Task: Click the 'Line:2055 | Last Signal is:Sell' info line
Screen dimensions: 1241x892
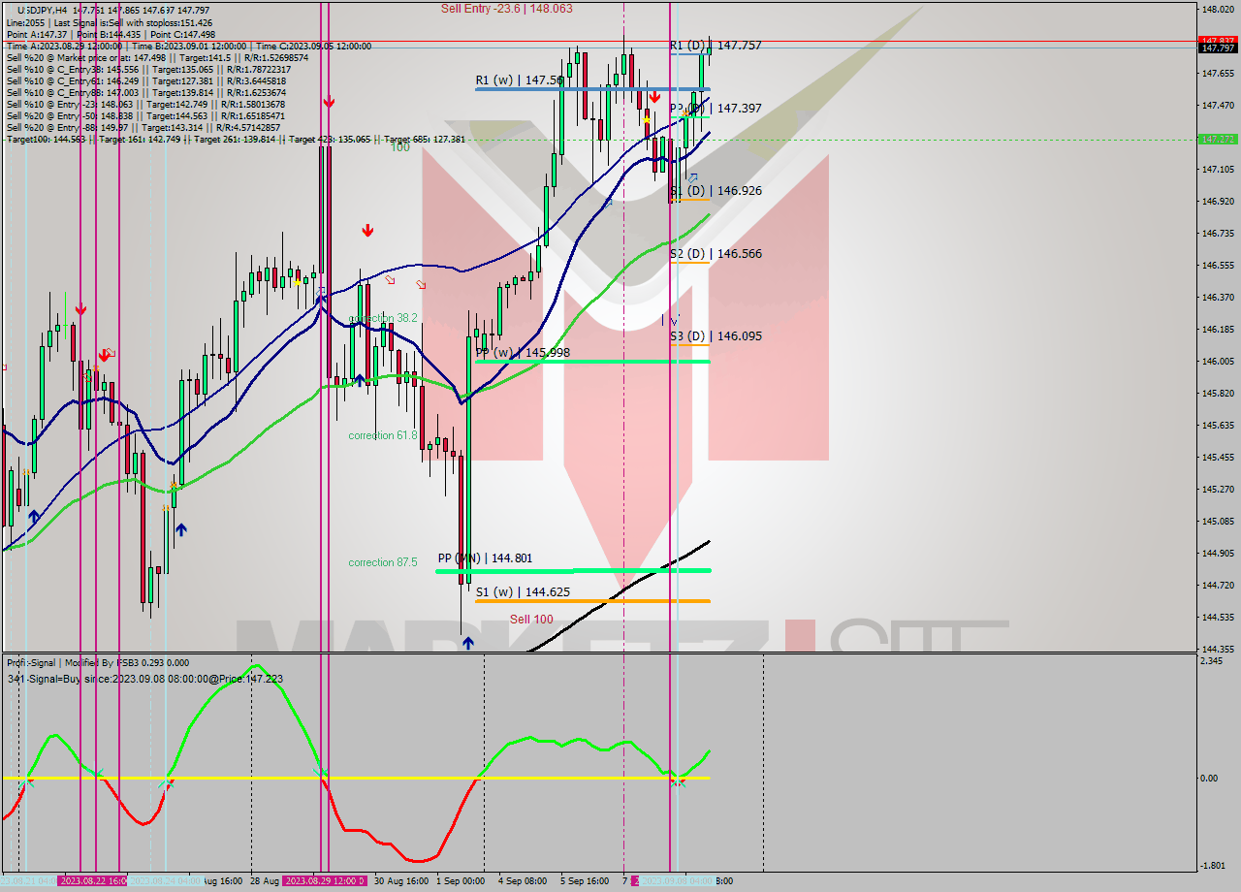Action: (109, 22)
